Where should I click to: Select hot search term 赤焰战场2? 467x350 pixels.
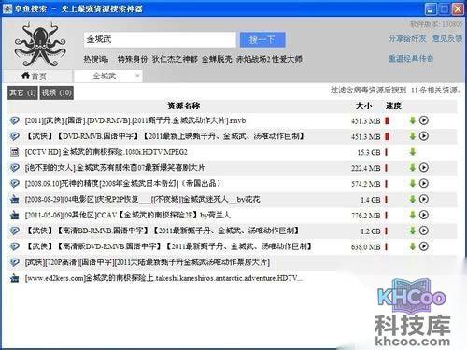coord(252,59)
